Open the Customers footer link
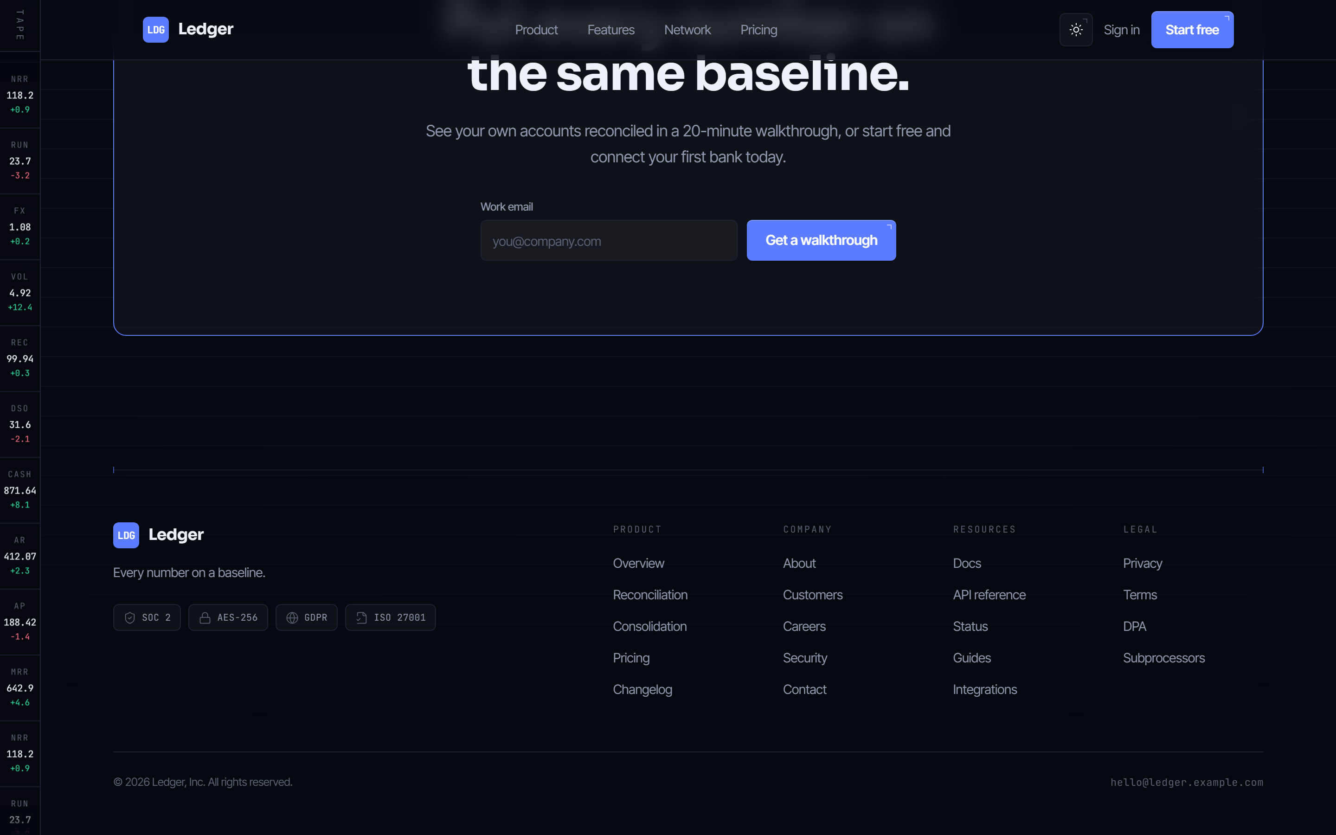Screen dimensions: 1336x835 pos(813,595)
